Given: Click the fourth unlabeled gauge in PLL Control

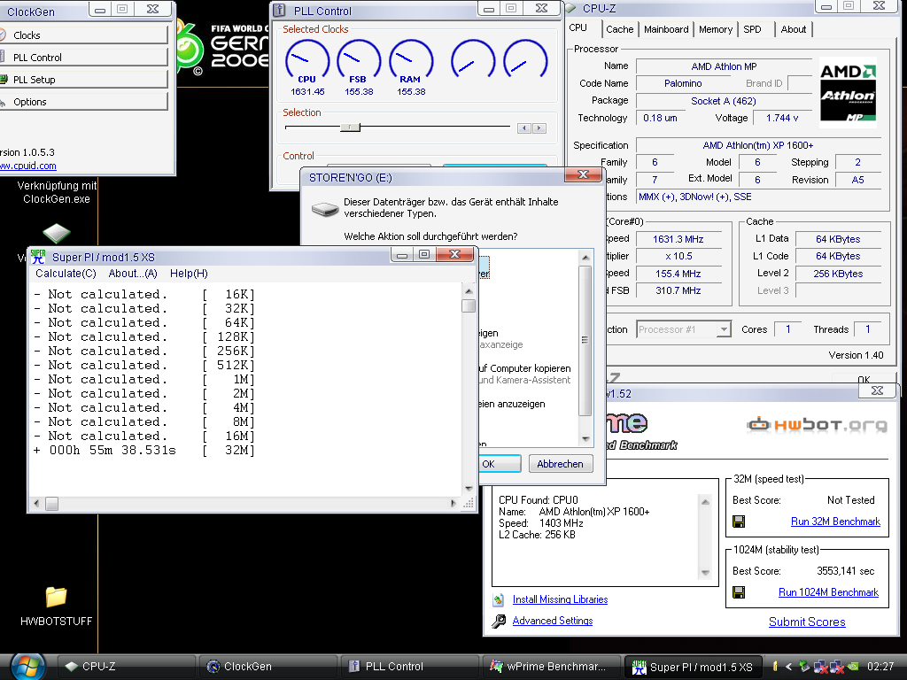Looking at the screenshot, I should pos(473,58).
